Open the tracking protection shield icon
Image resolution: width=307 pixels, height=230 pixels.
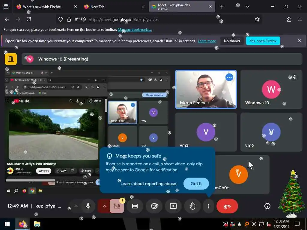point(61,19)
